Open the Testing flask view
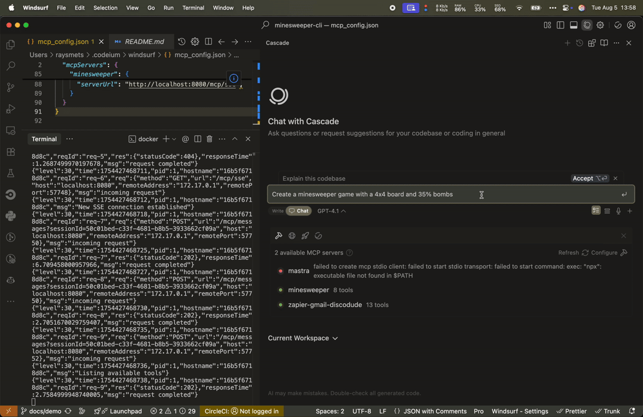Screen dimensions: 643x417 pos(11,173)
